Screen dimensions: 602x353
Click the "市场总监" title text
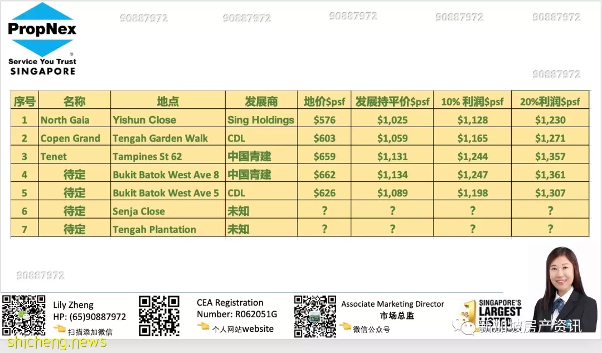pyautogui.click(x=397, y=316)
